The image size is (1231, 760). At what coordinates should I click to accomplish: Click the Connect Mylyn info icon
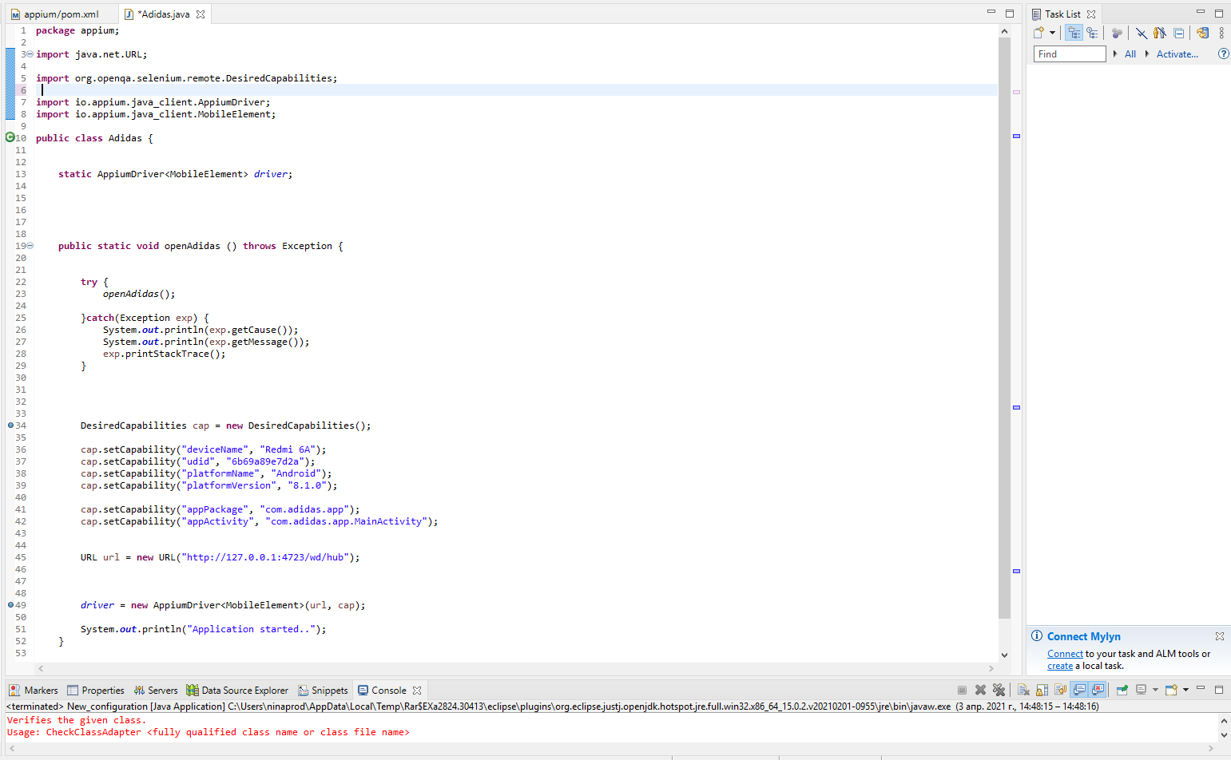click(x=1037, y=635)
